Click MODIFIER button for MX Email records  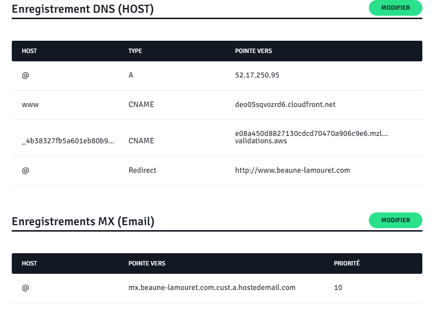pos(395,220)
